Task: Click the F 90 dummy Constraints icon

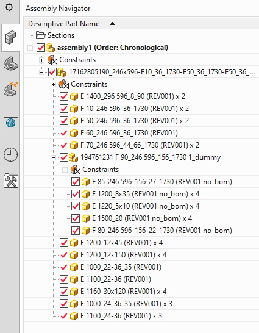Action: click(x=76, y=170)
